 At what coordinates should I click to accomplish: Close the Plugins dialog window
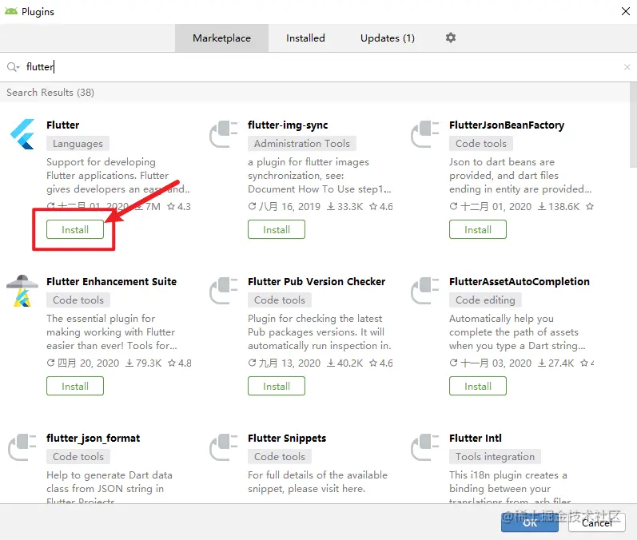point(626,11)
